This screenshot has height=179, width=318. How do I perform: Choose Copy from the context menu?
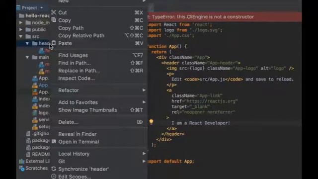point(98,20)
